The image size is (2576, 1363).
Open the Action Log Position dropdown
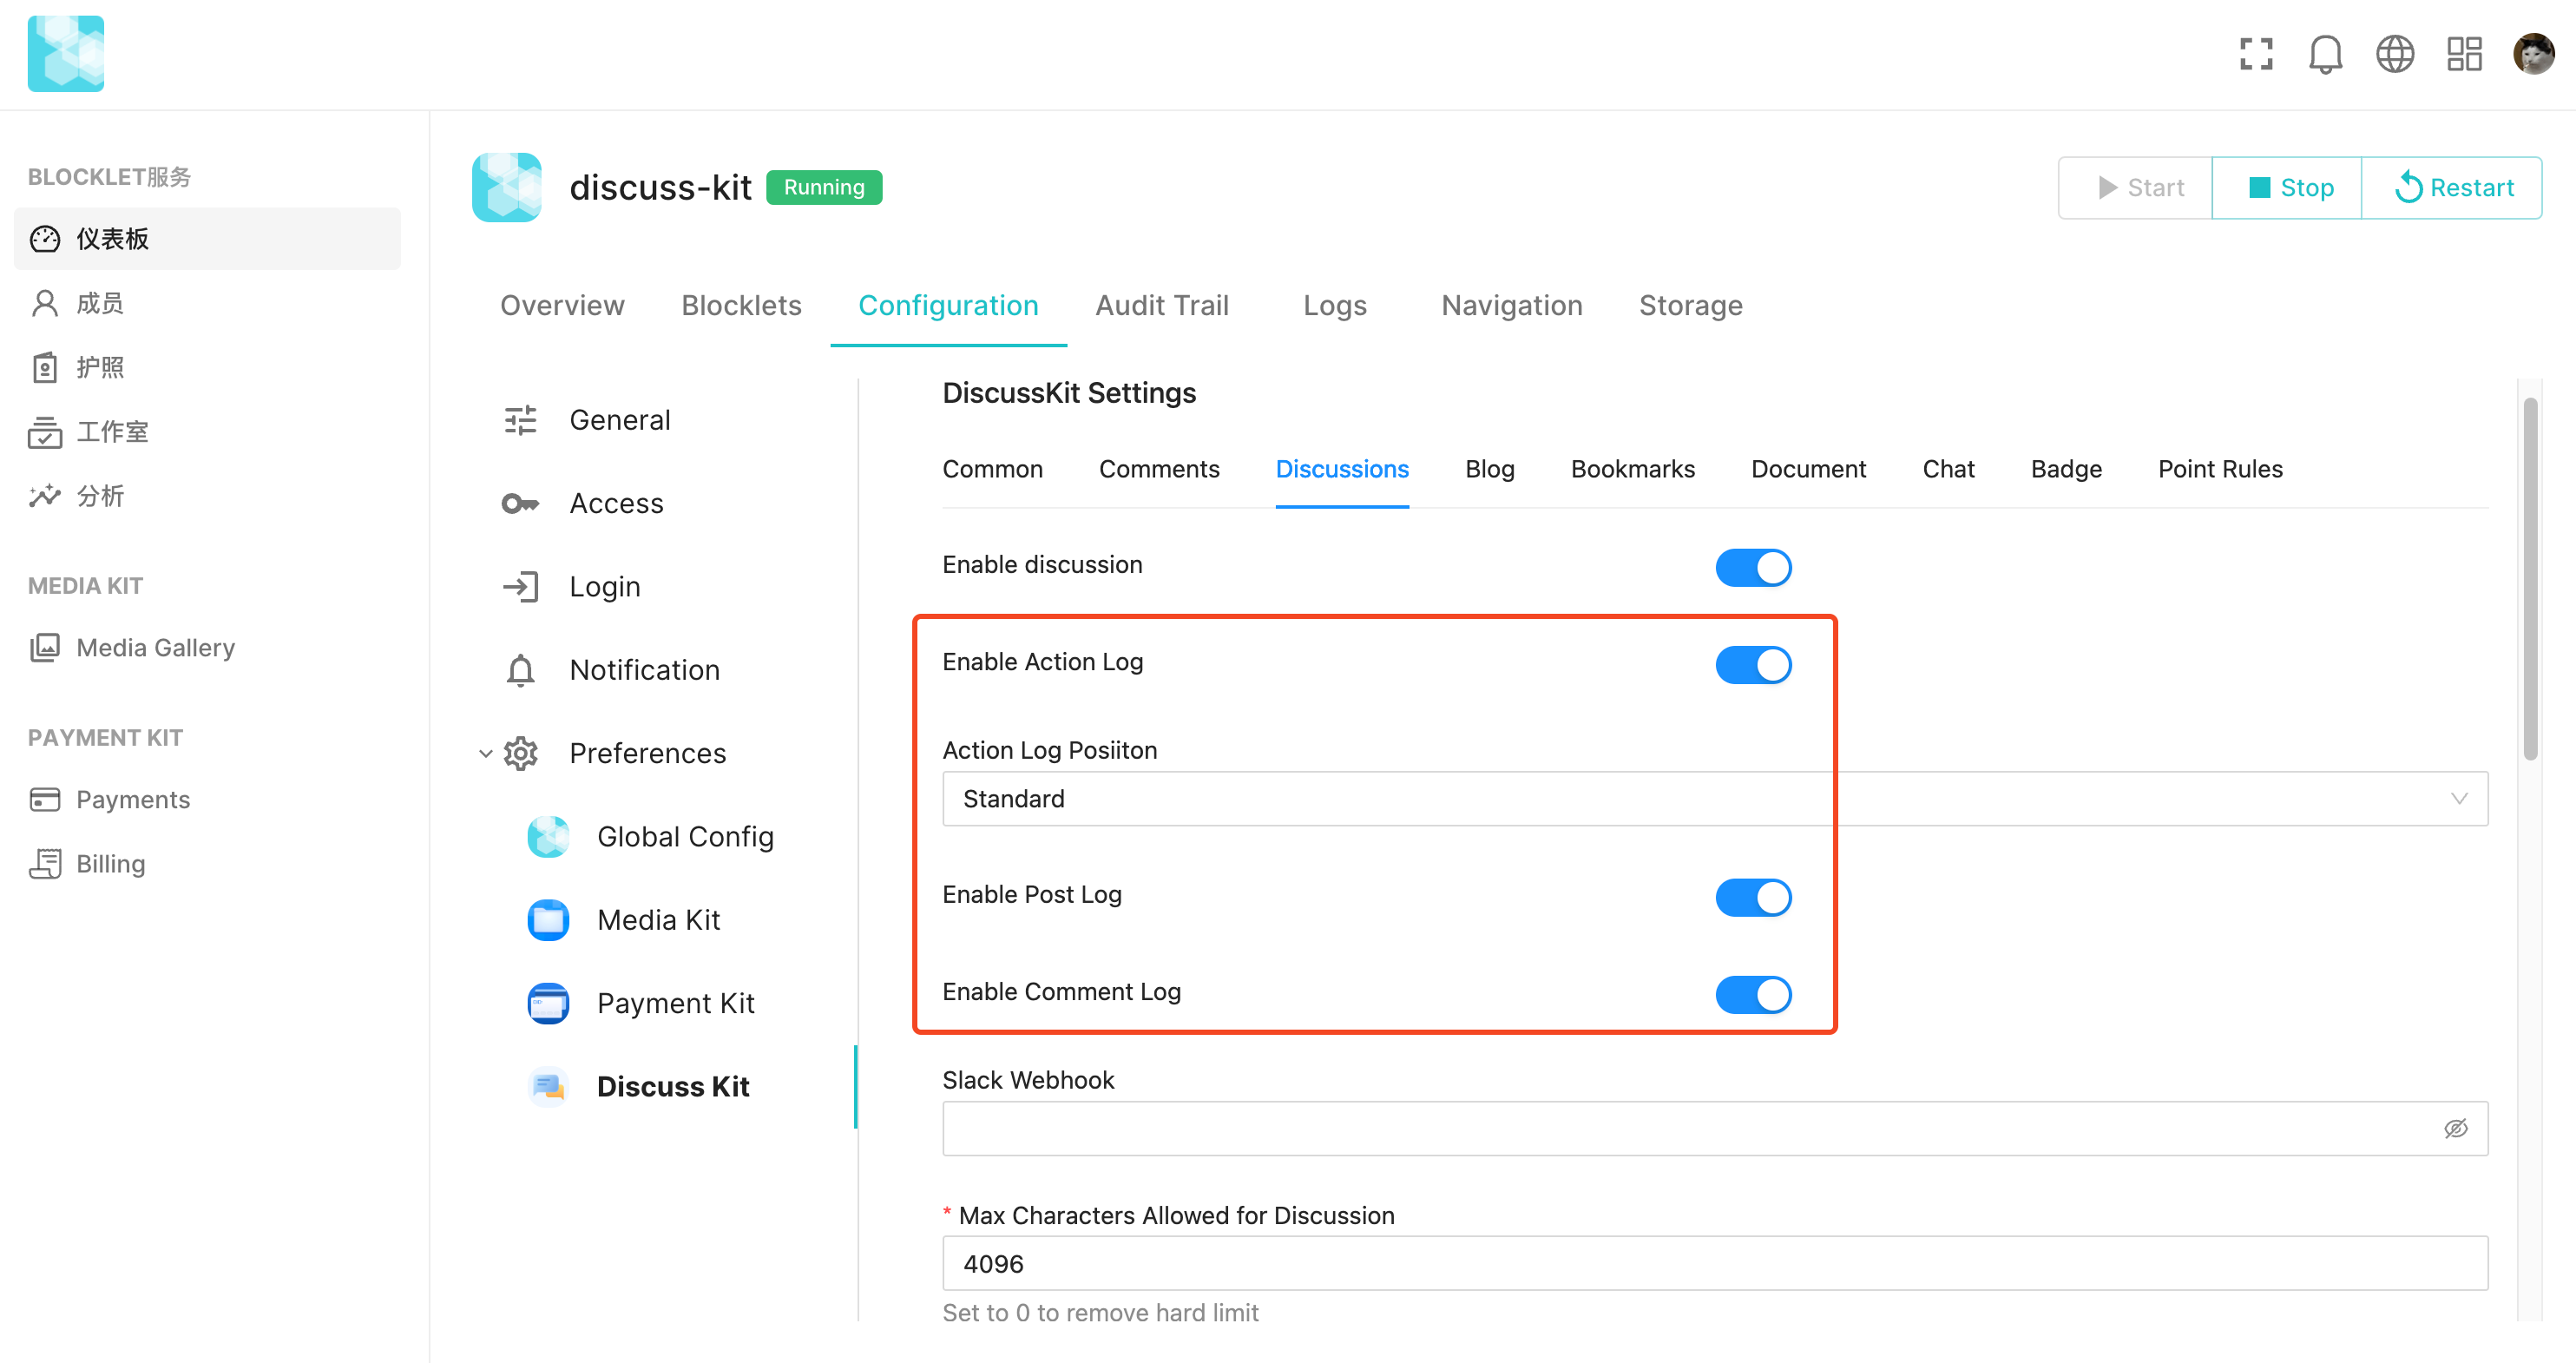1714,798
